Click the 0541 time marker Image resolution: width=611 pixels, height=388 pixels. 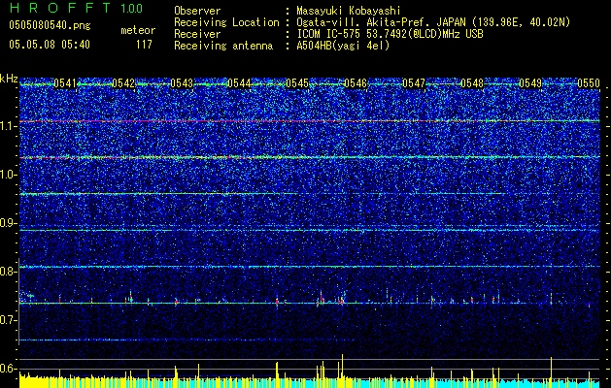pyautogui.click(x=65, y=83)
